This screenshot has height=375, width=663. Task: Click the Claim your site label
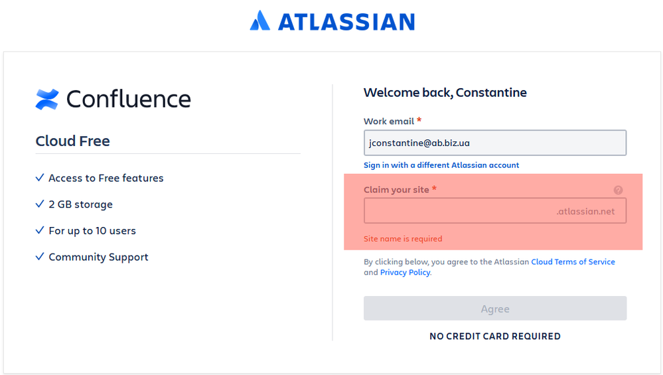coord(396,190)
